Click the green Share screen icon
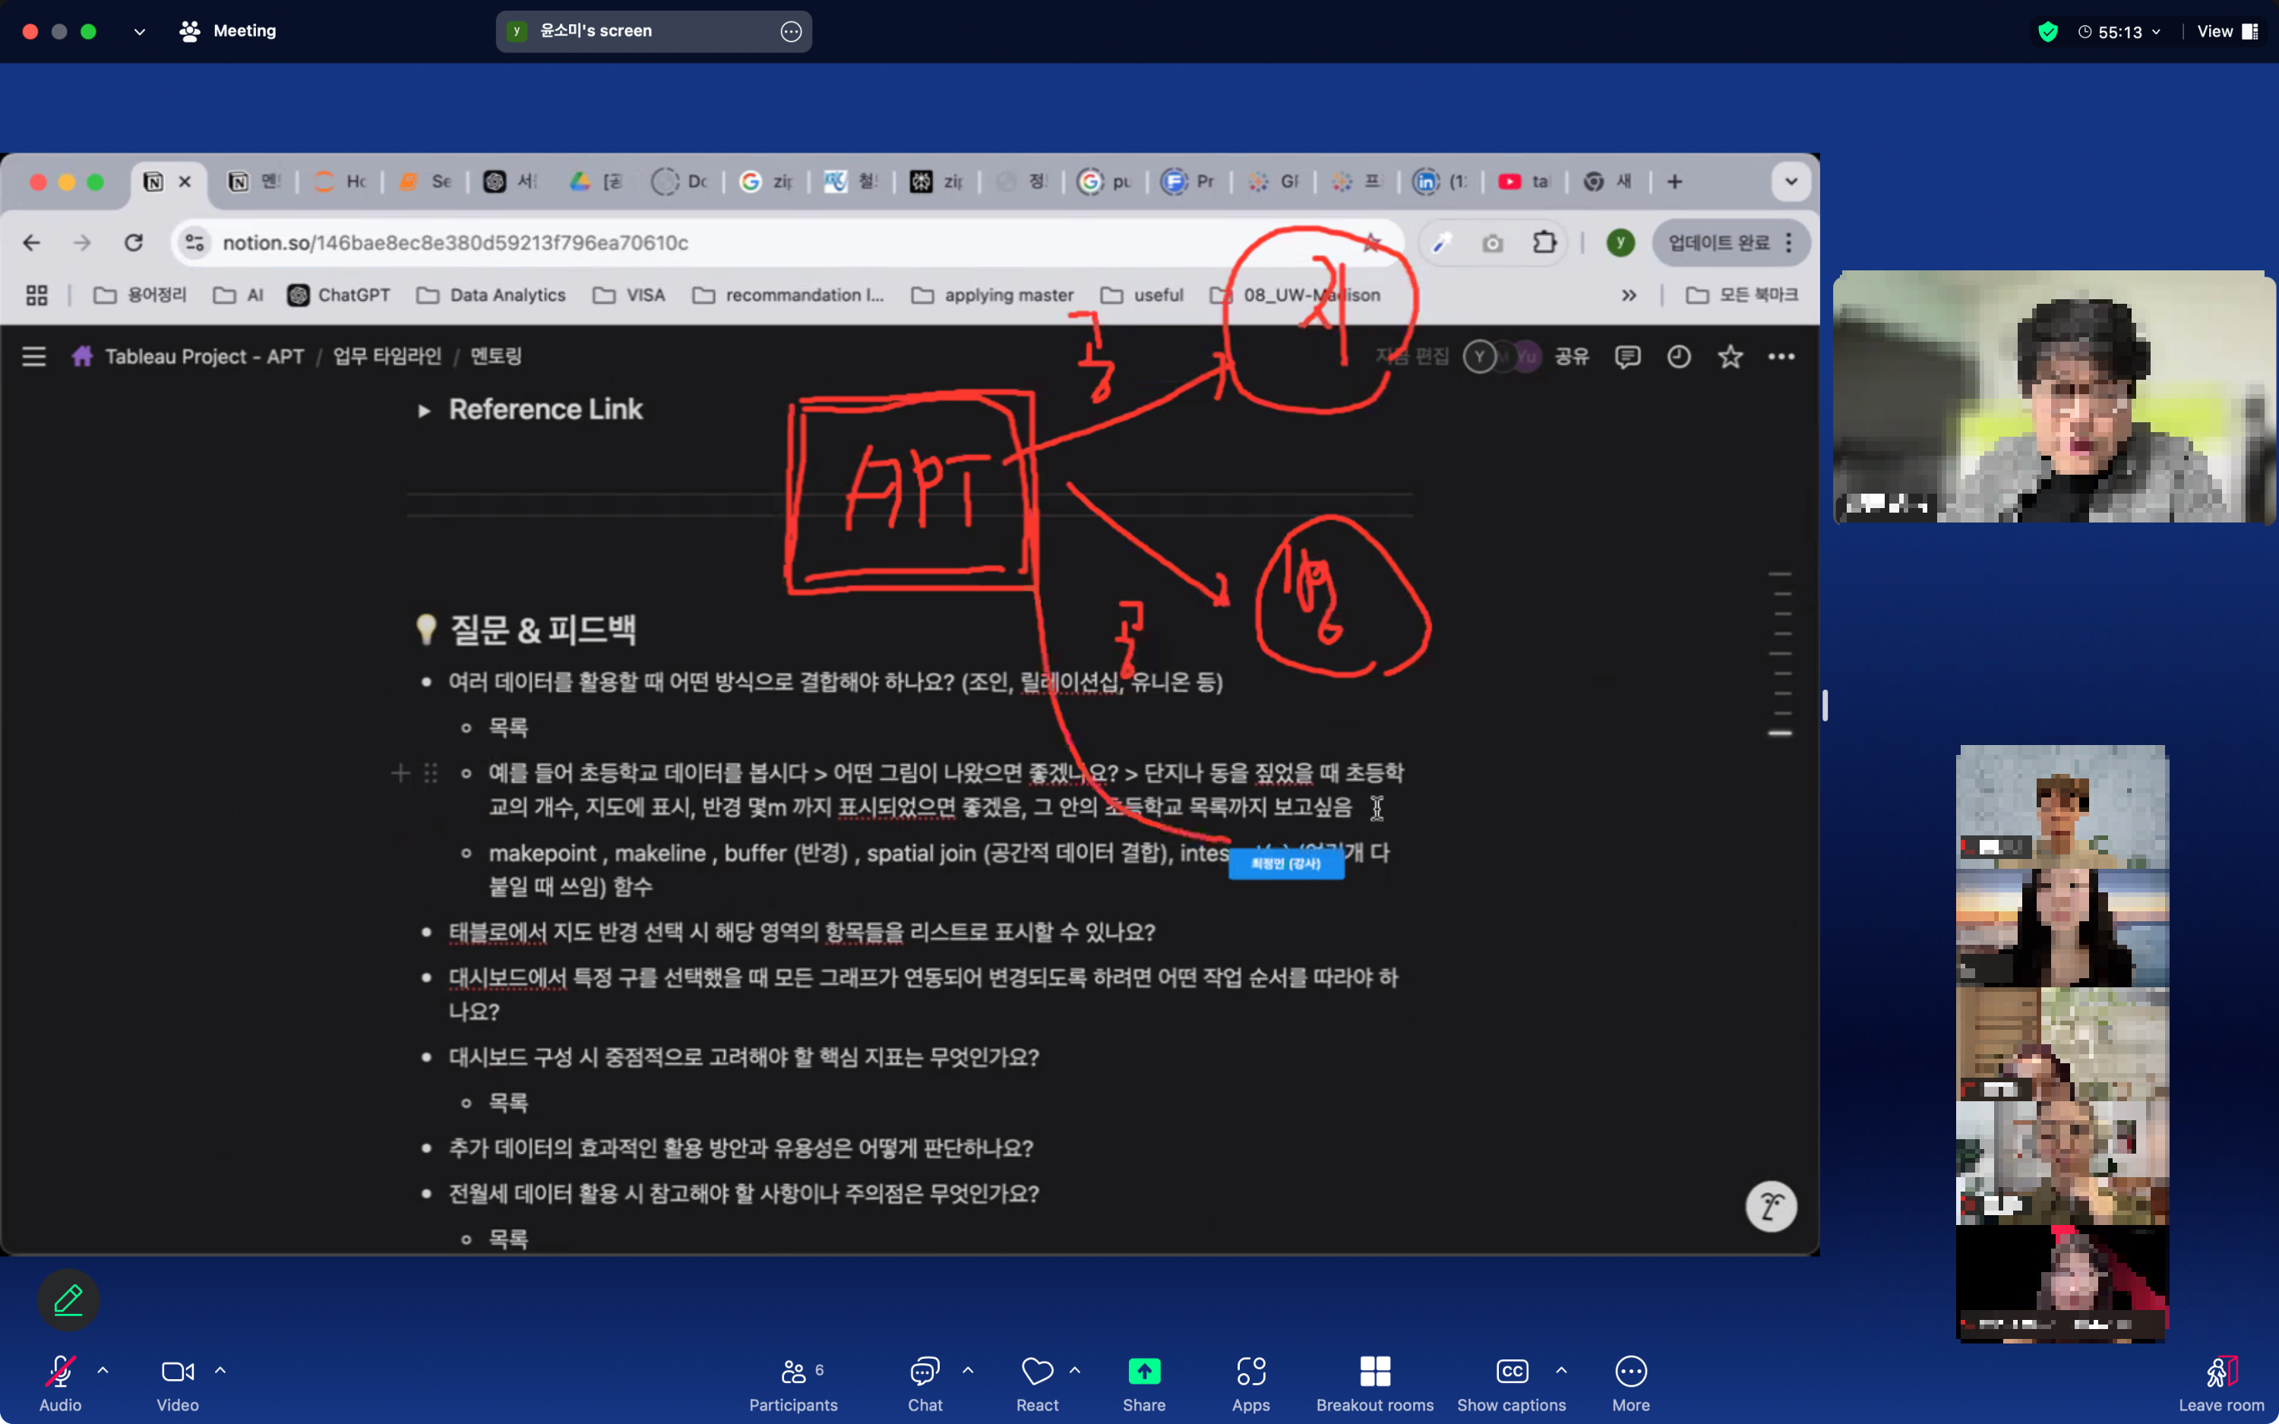This screenshot has width=2279, height=1424. coord(1143,1372)
